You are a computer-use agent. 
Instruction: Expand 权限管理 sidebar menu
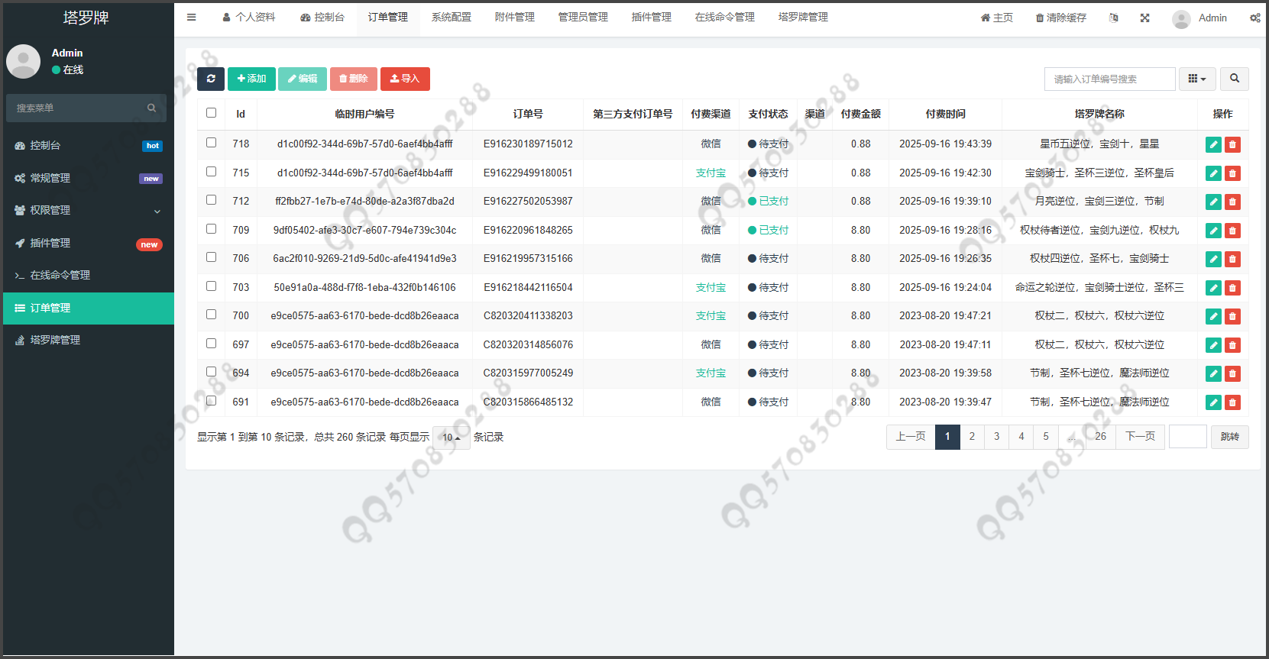coord(87,211)
